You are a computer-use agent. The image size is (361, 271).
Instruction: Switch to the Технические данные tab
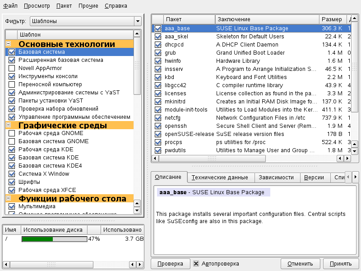221,178
